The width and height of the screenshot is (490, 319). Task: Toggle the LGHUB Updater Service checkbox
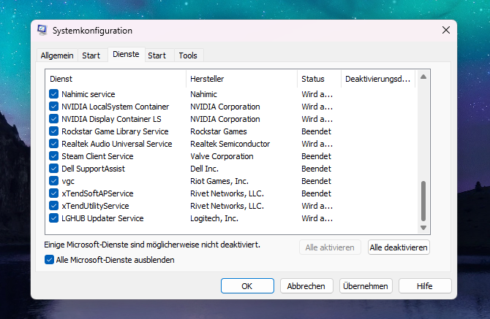pos(53,218)
